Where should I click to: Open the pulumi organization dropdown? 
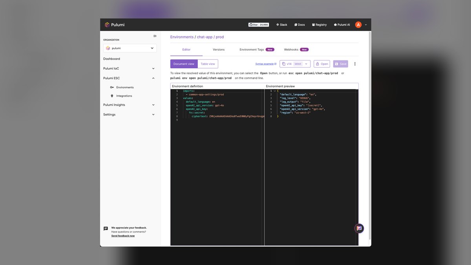pyautogui.click(x=130, y=48)
